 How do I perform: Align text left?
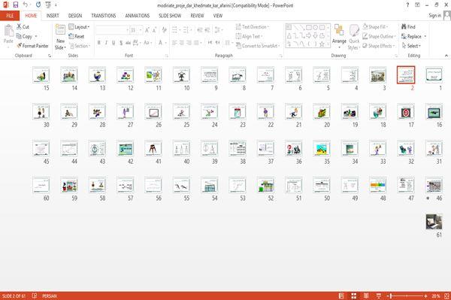(x=174, y=43)
